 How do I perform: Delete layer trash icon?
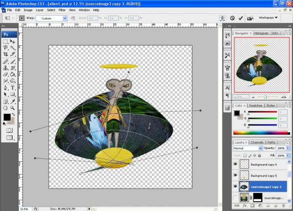point(283,206)
